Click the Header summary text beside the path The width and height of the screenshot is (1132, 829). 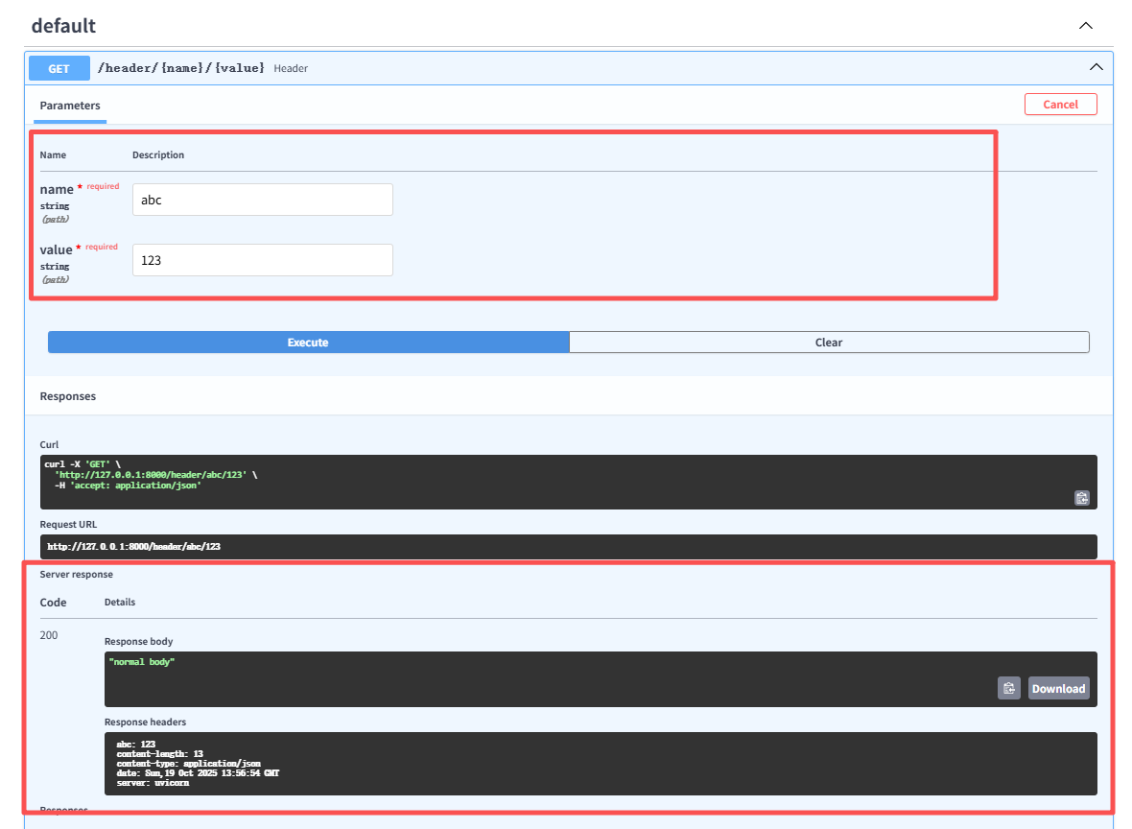point(291,68)
